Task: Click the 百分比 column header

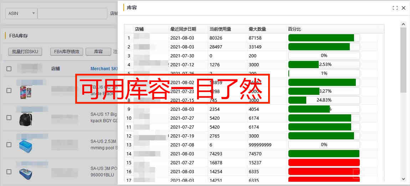Action: click(294, 29)
